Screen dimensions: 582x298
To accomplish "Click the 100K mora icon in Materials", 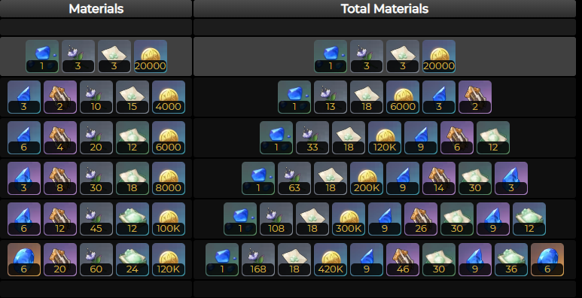I will (x=169, y=219).
